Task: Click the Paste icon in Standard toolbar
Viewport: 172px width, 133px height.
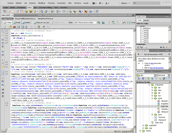Action: pyautogui.click(x=39, y=27)
